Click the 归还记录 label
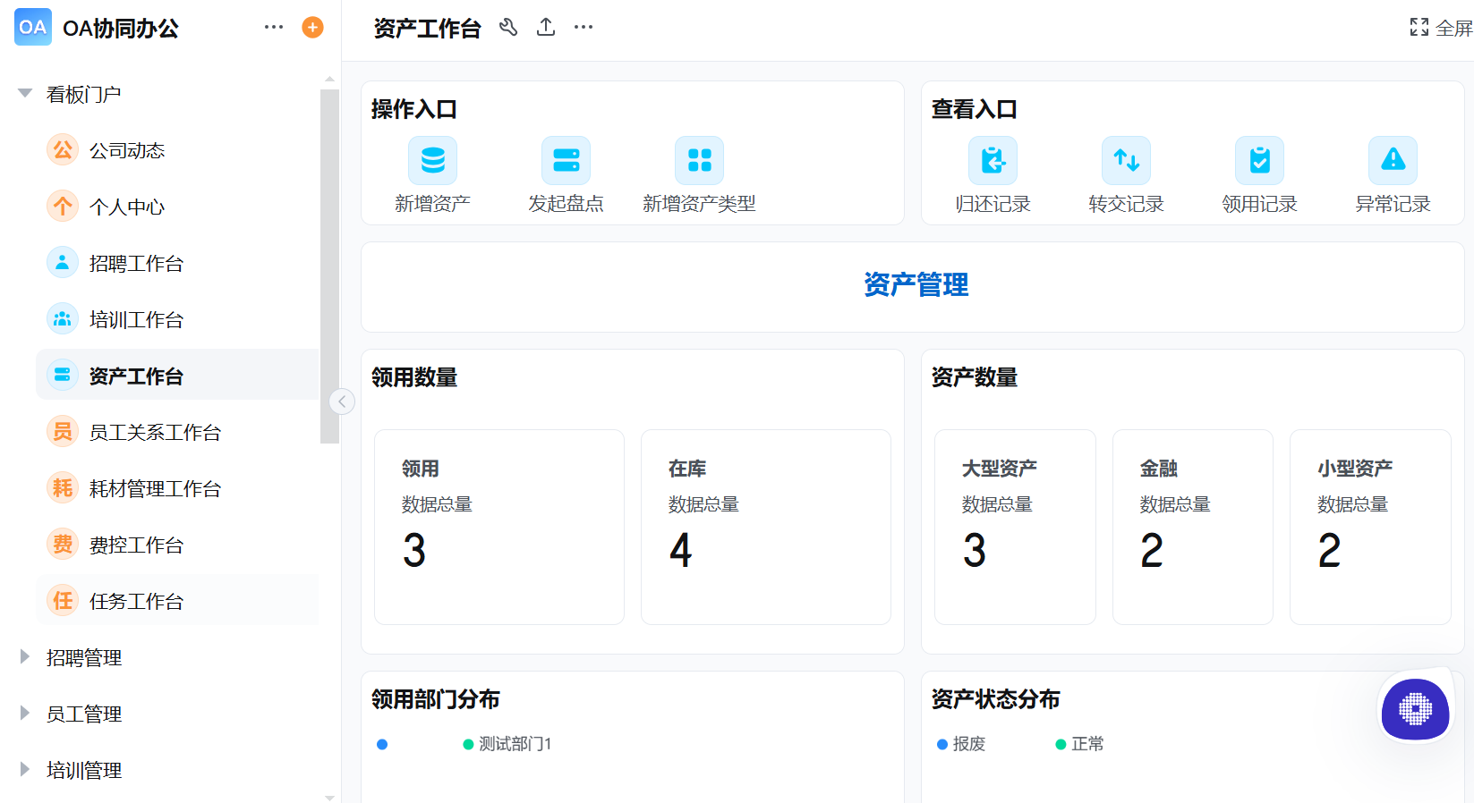The image size is (1474, 803). click(993, 204)
